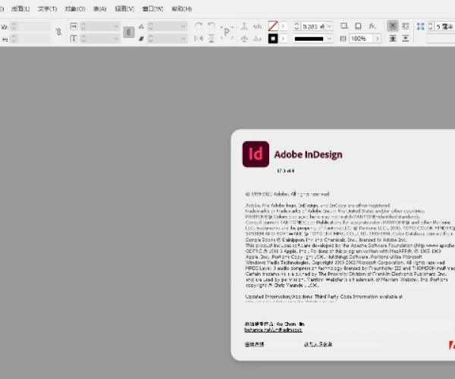Viewport: 455px width, 379px height.
Task: Open the 帮助(H) Help menu
Action: tap(181, 8)
